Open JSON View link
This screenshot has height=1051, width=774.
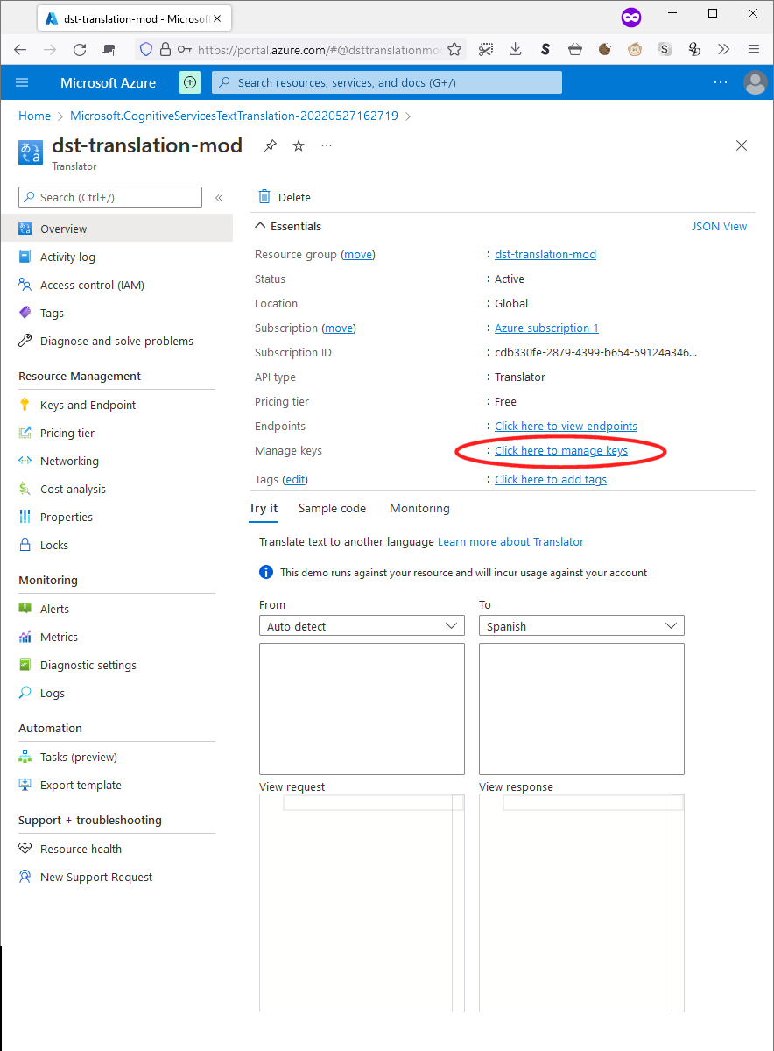(720, 226)
